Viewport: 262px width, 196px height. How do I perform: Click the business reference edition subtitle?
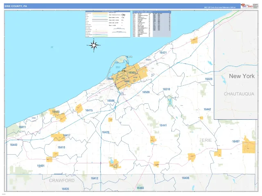(220, 7)
